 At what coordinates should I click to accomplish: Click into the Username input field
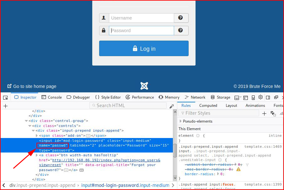tap(141, 18)
